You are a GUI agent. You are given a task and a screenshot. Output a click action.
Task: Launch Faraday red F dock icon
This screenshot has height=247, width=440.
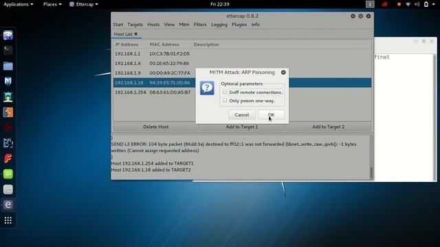pos(8,158)
